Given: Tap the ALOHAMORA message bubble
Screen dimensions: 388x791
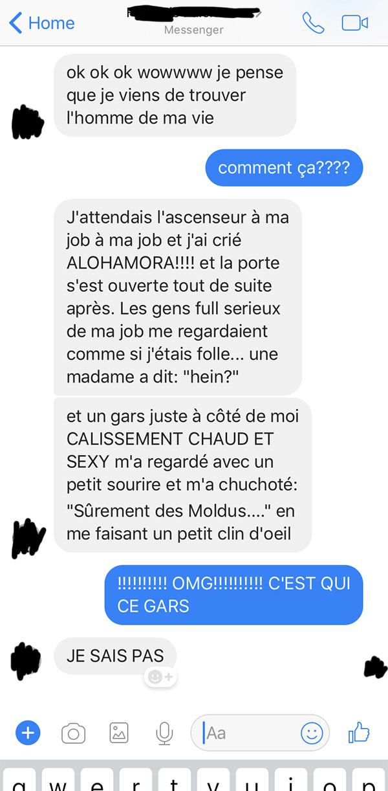Looking at the screenshot, I should click(x=178, y=297).
